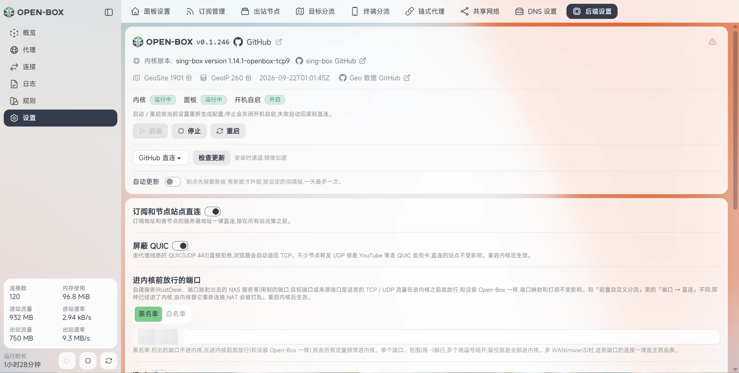Click the 停止 button
The height and width of the screenshot is (373, 739).
click(x=189, y=131)
